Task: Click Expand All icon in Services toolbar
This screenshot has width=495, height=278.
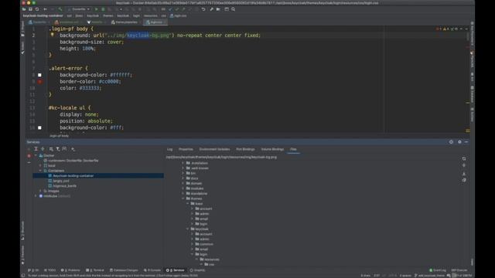Action: click(x=36, y=149)
